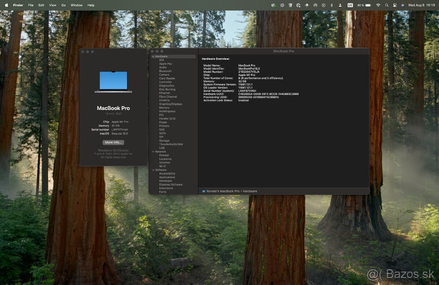Viewport: 439px width, 285px height.
Task: Open the AirPlay-style broadcast menu bar icon
Action: pos(315,5)
